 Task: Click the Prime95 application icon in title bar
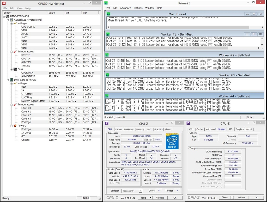tap(106, 3)
